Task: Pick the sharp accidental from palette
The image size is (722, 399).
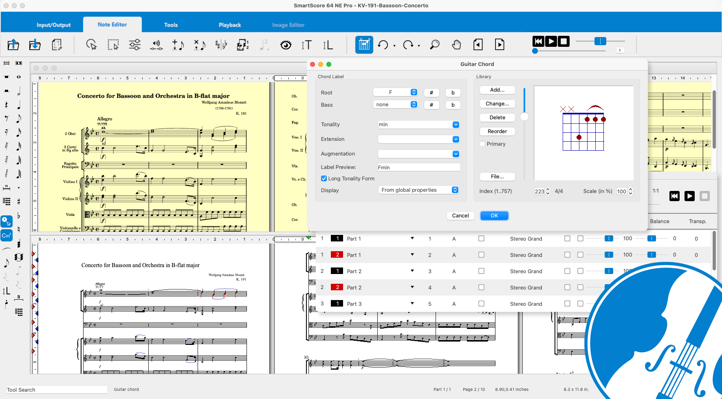Action: click(19, 202)
